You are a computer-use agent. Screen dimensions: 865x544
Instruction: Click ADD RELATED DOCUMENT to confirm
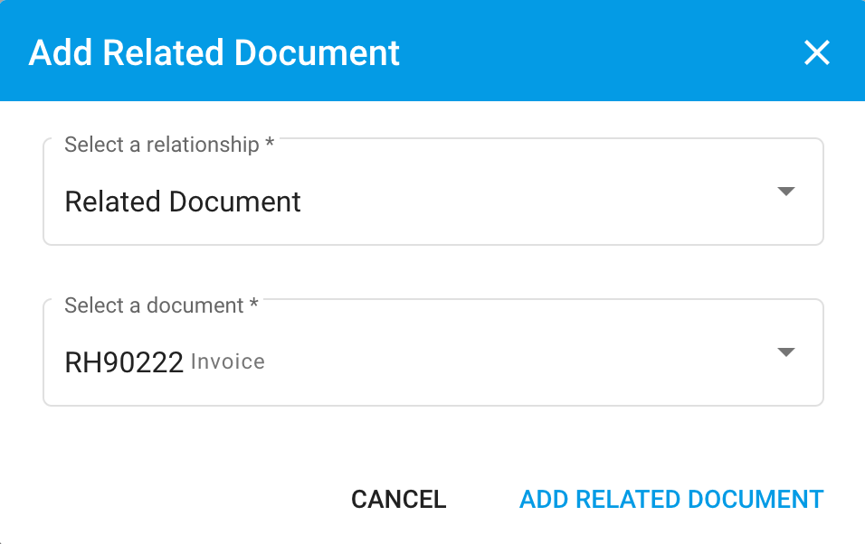pyautogui.click(x=671, y=499)
